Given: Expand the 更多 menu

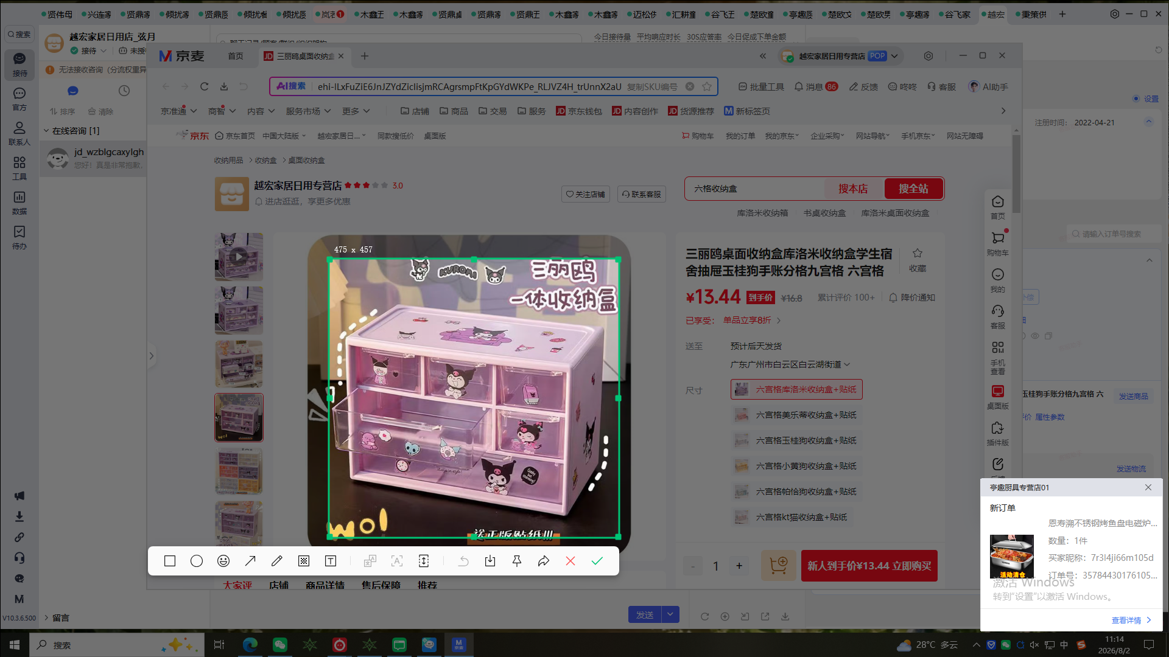Looking at the screenshot, I should [x=356, y=111].
